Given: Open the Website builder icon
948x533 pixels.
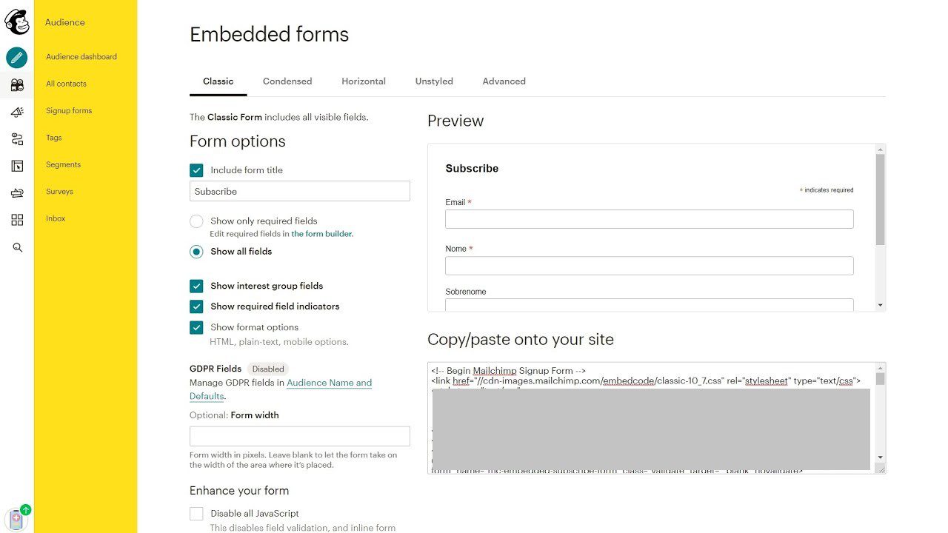Looking at the screenshot, I should click(16, 166).
